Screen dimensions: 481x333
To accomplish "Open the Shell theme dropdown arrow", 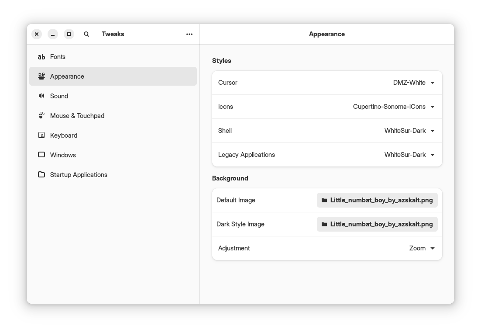I will (433, 131).
